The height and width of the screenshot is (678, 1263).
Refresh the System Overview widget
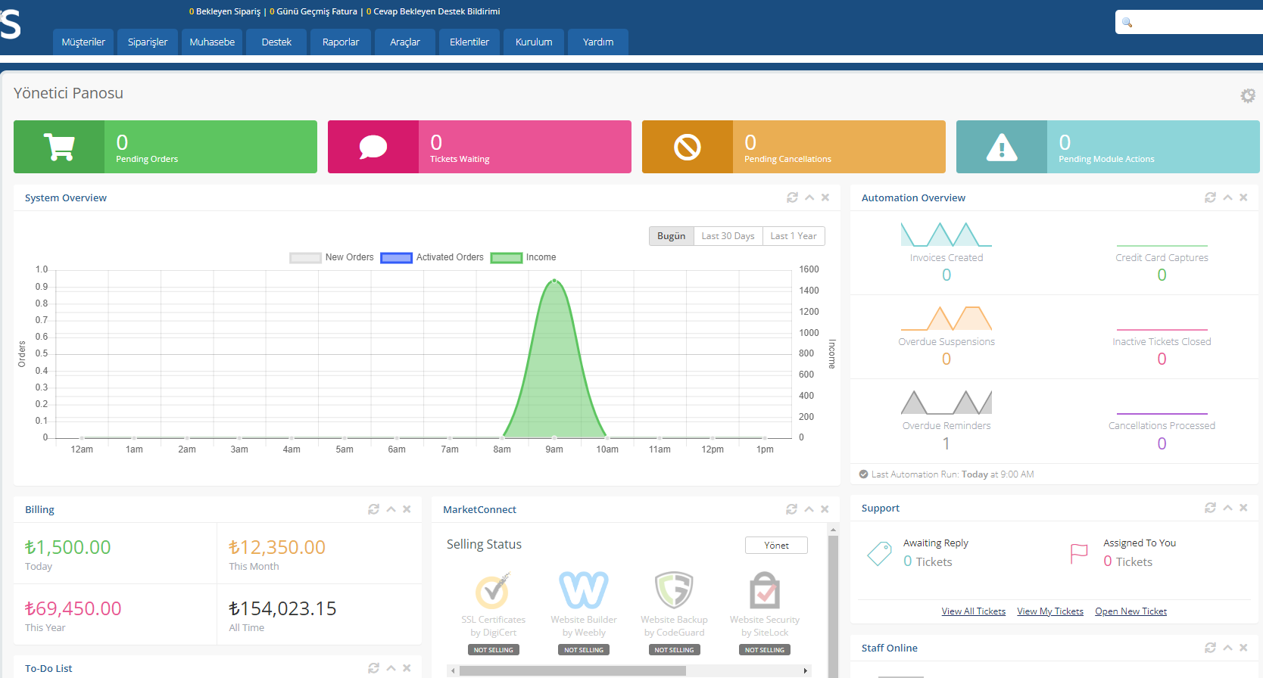pos(792,197)
